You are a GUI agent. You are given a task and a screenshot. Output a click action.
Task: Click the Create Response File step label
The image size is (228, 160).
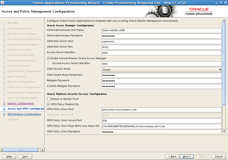[x=20, y=28]
